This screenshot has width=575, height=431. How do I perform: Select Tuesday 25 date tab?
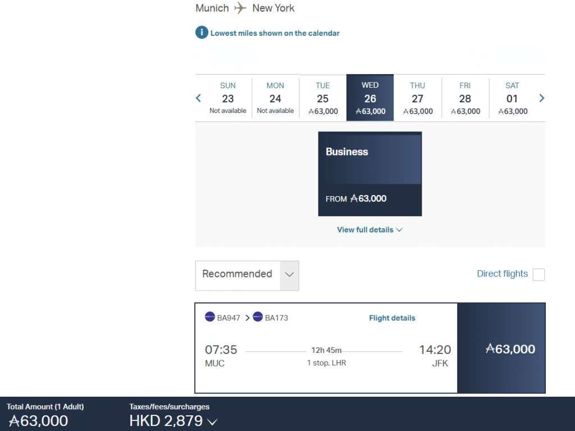coord(323,98)
